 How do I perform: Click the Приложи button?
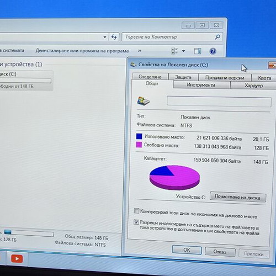[254, 254]
